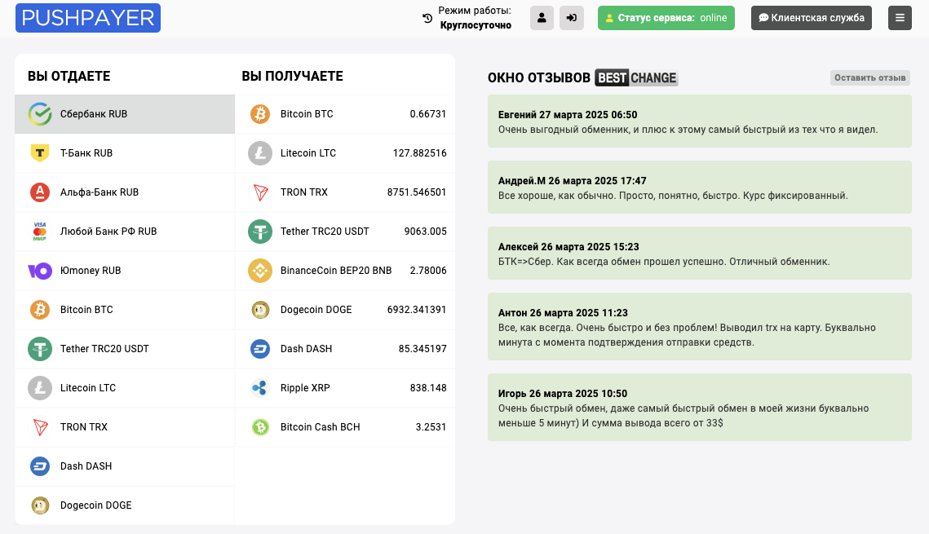Click the Tether icon in receive list
This screenshot has height=534, width=929.
[260, 231]
